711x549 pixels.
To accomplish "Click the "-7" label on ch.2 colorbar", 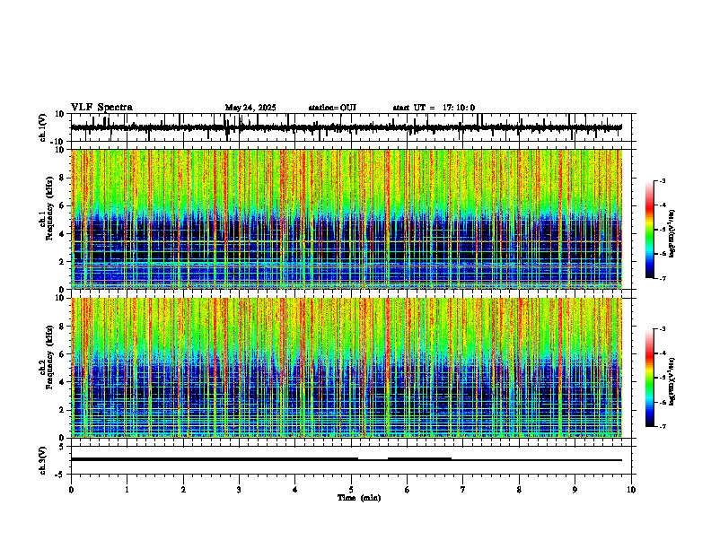I will [663, 426].
